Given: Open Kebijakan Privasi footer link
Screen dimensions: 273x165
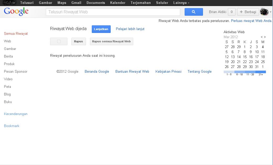Looking at the screenshot, I should 168,72.
